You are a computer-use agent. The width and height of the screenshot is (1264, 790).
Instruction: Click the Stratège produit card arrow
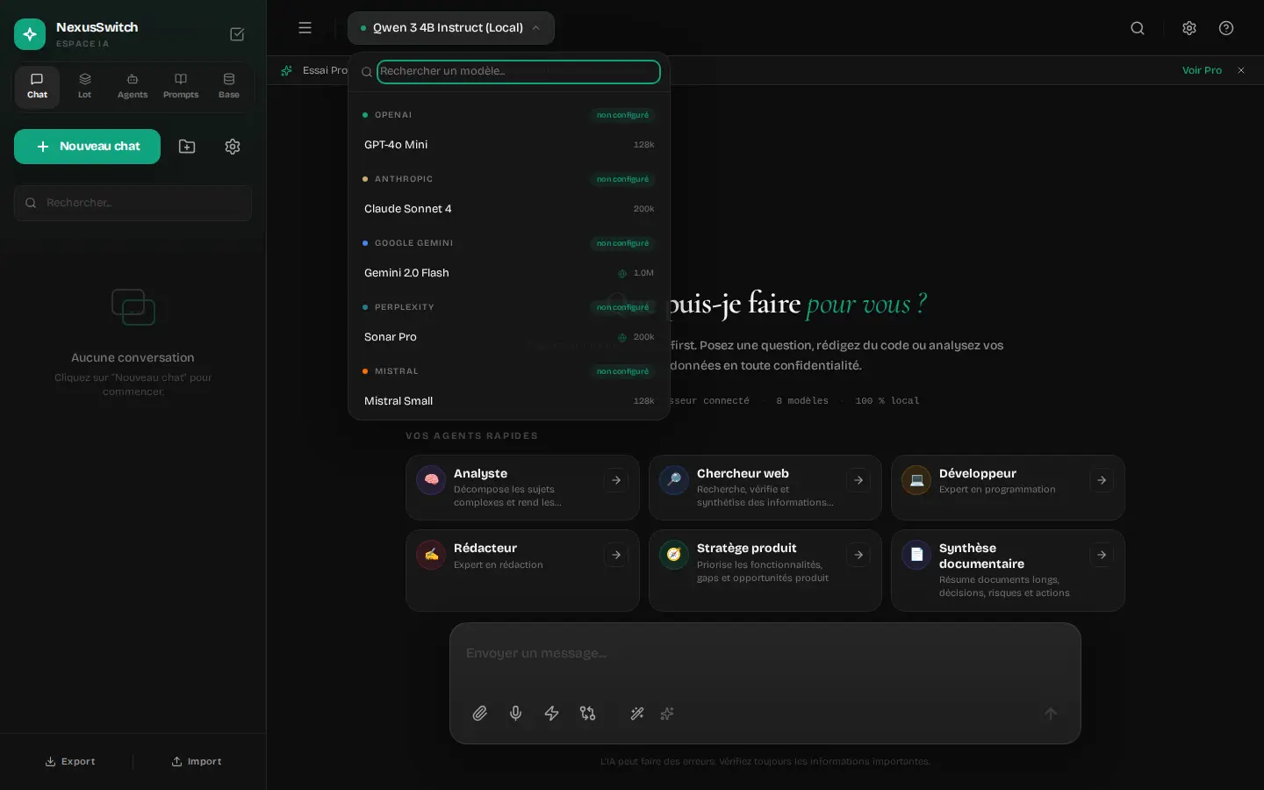pos(858,555)
